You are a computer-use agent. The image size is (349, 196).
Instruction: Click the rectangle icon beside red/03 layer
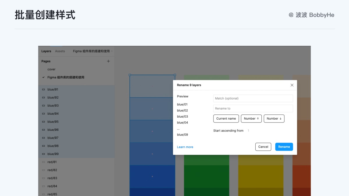point(44,178)
